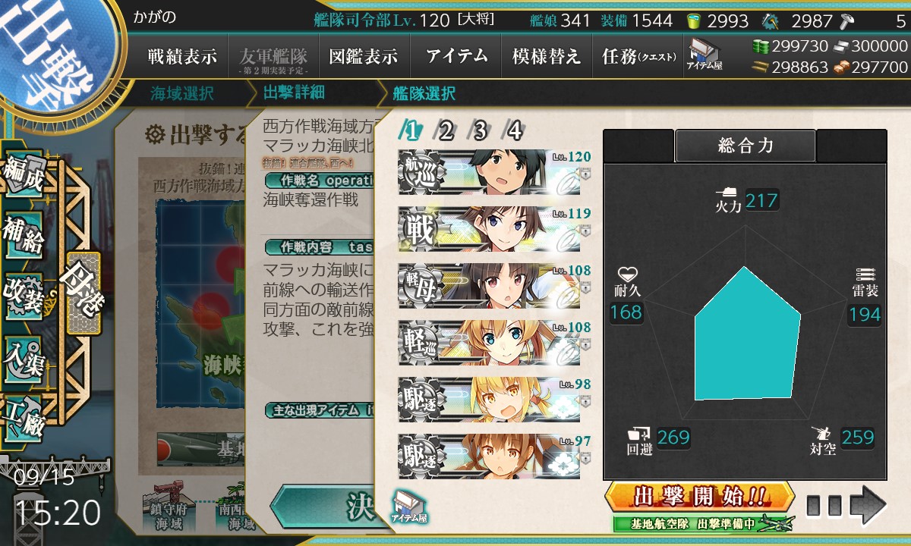Select fleet number 4 tab
This screenshot has height=546, width=911.
[515, 131]
